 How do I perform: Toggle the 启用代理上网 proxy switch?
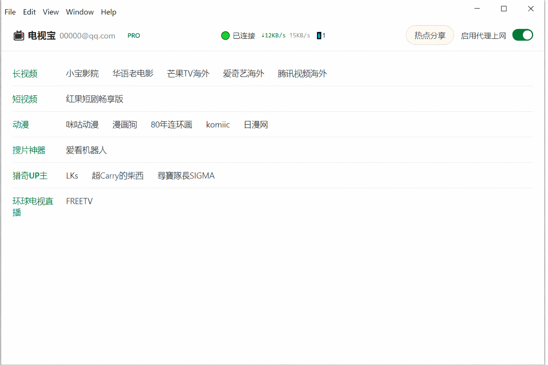tap(522, 35)
